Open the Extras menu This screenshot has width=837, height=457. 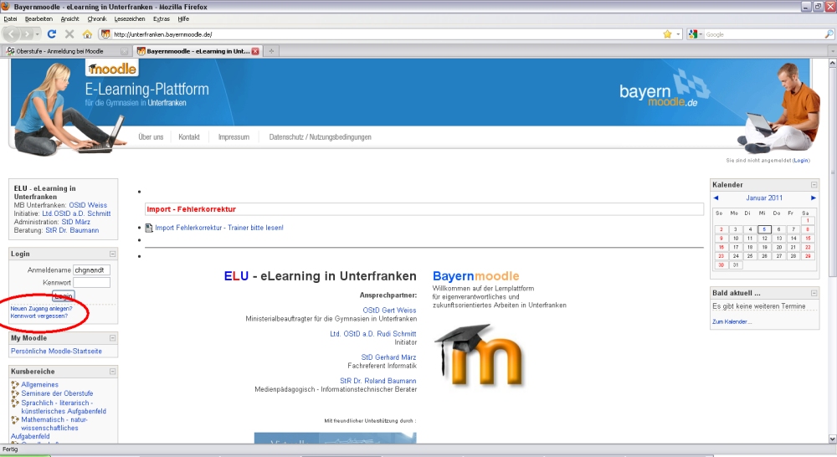pyautogui.click(x=162, y=18)
